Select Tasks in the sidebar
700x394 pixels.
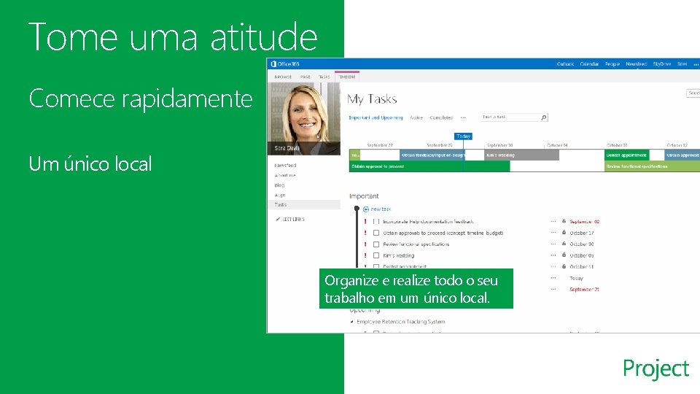point(303,204)
